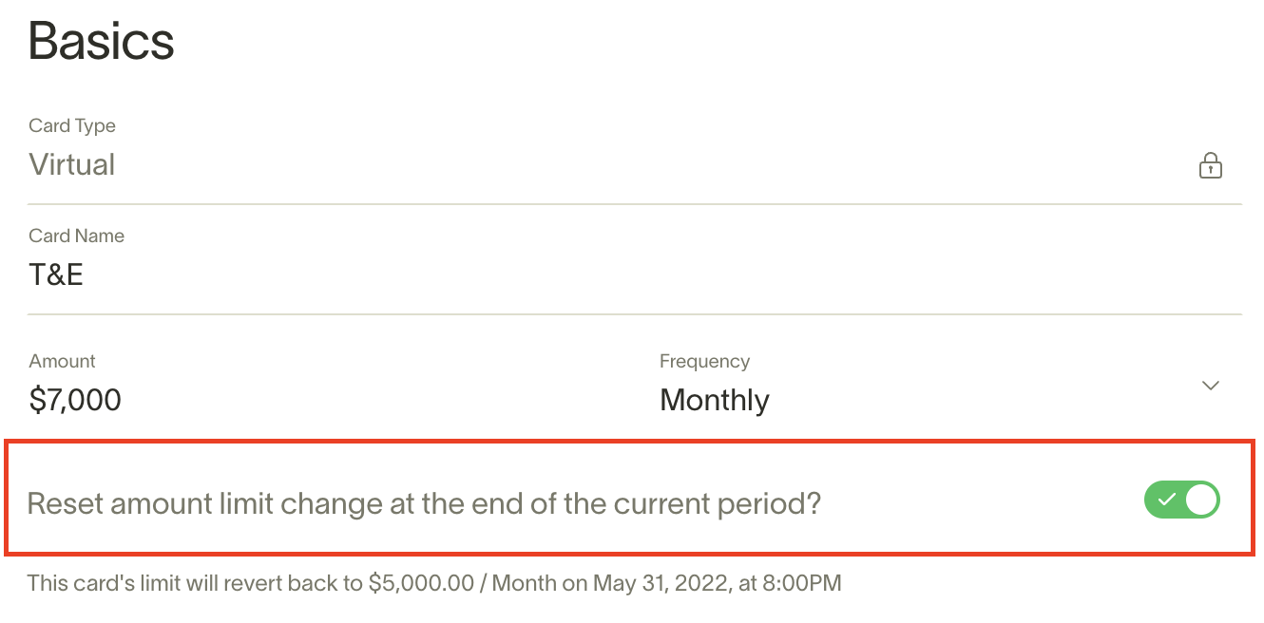This screenshot has width=1264, height=623.
Task: Click the Card Type label
Action: click(x=72, y=125)
